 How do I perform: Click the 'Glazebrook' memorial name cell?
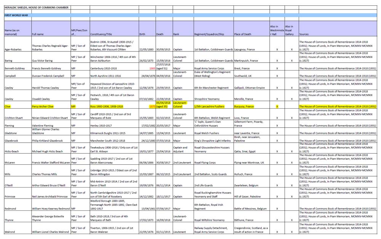[13, 140]
